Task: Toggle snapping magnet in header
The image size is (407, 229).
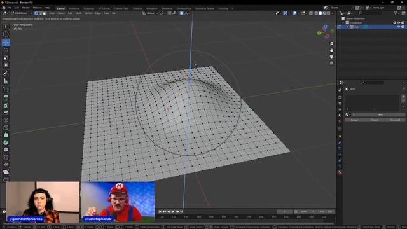Action: pos(170,13)
